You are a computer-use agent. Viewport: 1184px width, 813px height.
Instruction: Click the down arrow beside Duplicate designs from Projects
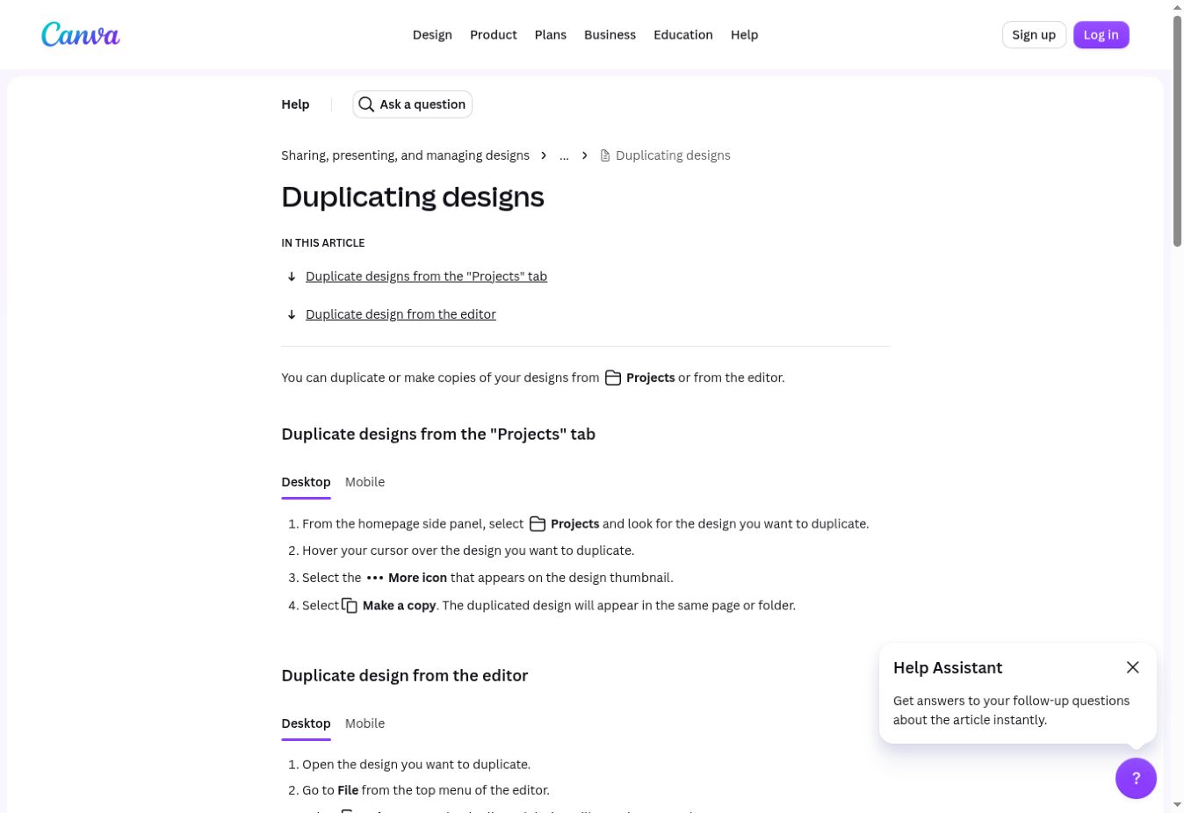click(x=292, y=277)
